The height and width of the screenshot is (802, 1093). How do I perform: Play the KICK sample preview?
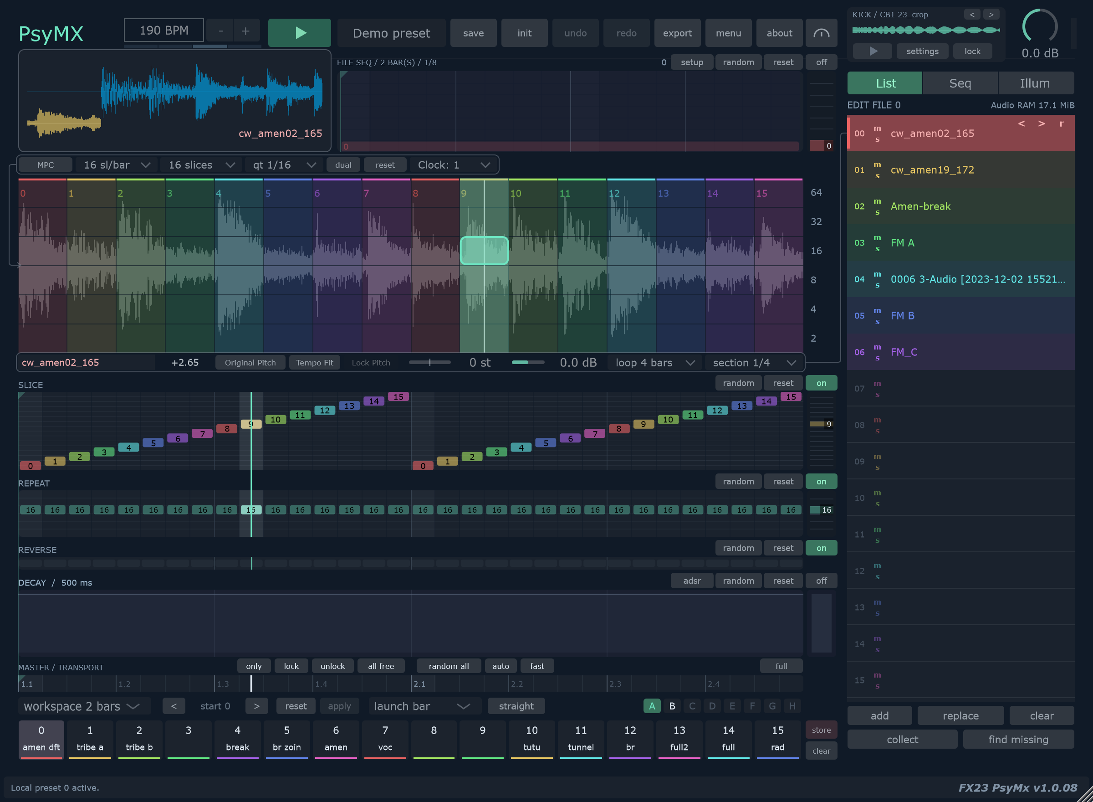tap(872, 51)
